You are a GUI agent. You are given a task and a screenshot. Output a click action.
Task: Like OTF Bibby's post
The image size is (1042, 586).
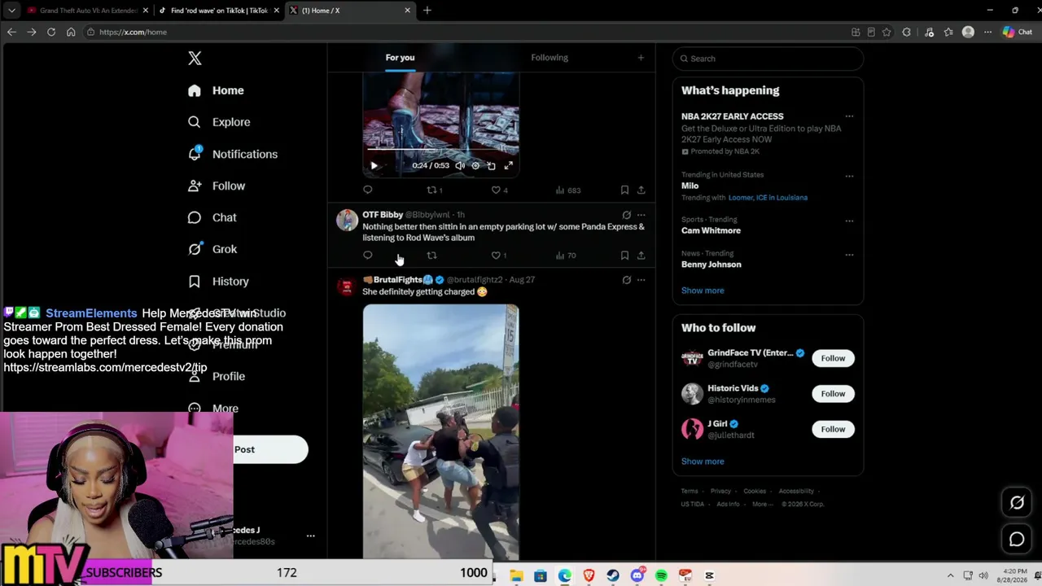point(498,255)
